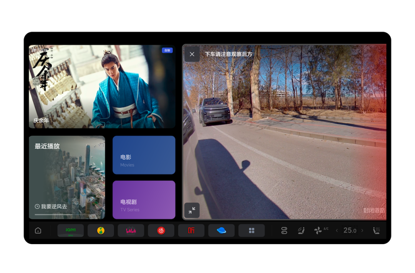Launch the red Ximalaya listening app
Screen dimensions: 415x273
tap(191, 230)
